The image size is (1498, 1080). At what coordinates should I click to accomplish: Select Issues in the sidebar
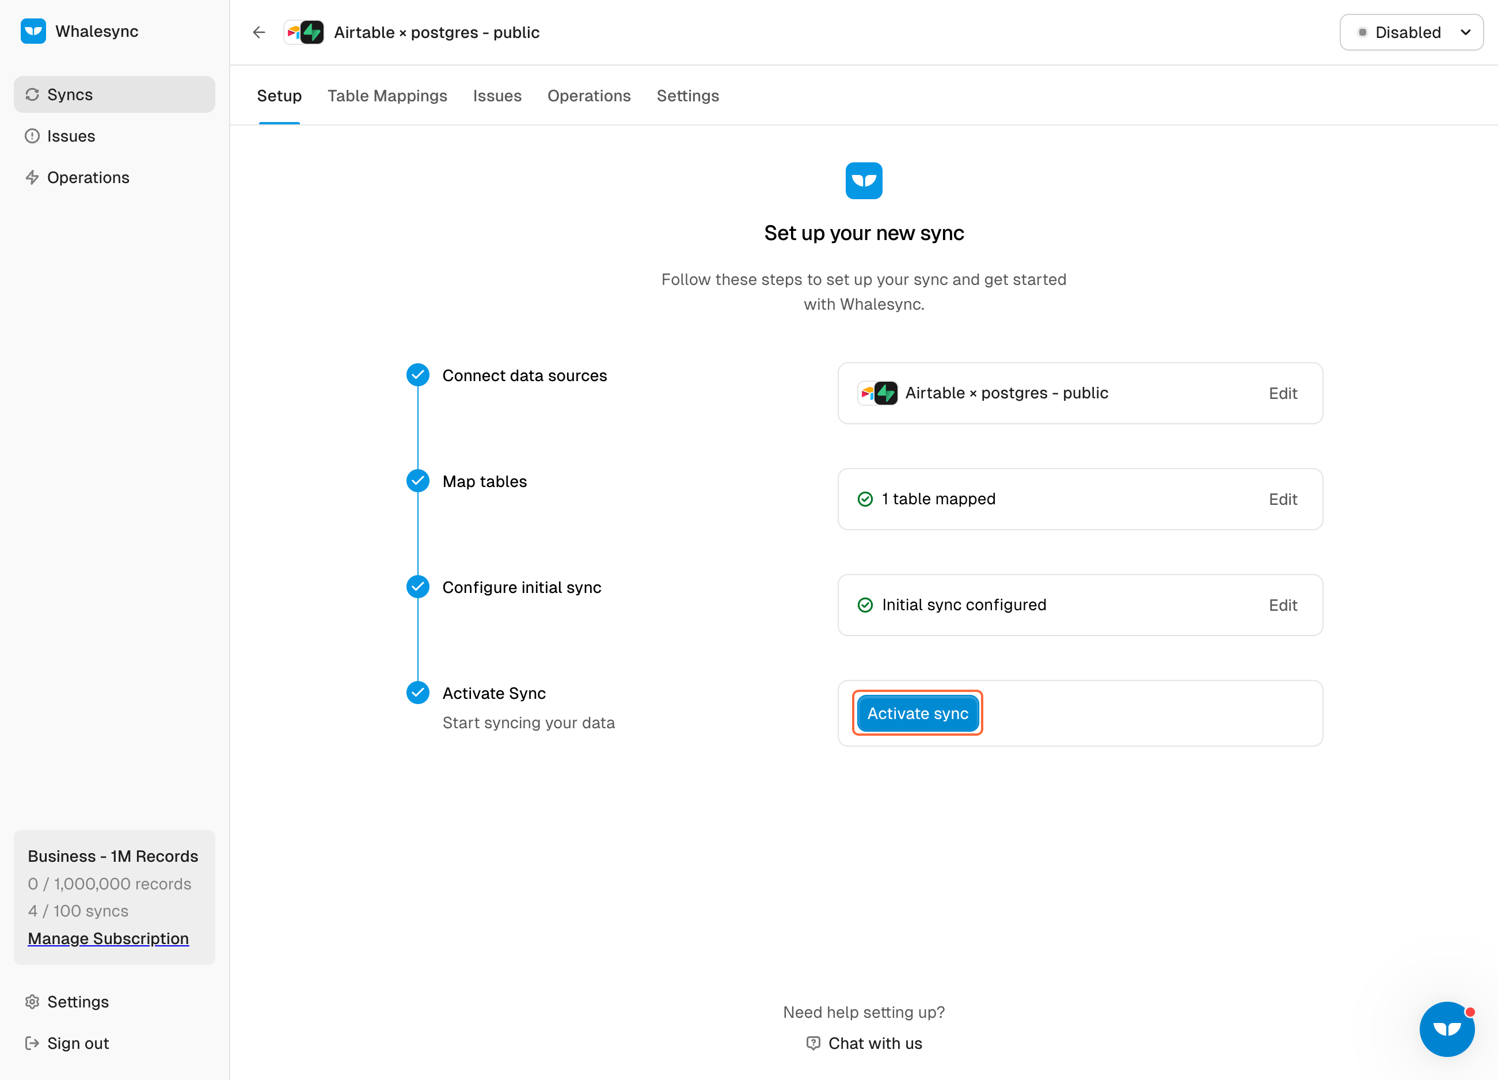(x=114, y=136)
